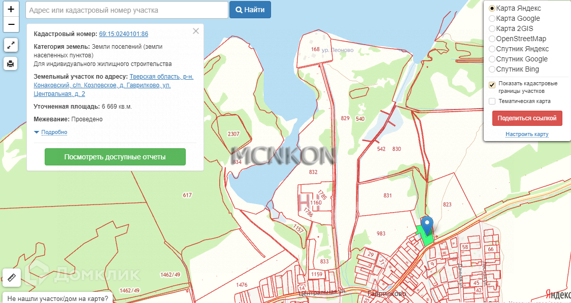This screenshot has height=303, width=571.
Task: Click Поделиться ссылкой button
Action: click(x=527, y=118)
